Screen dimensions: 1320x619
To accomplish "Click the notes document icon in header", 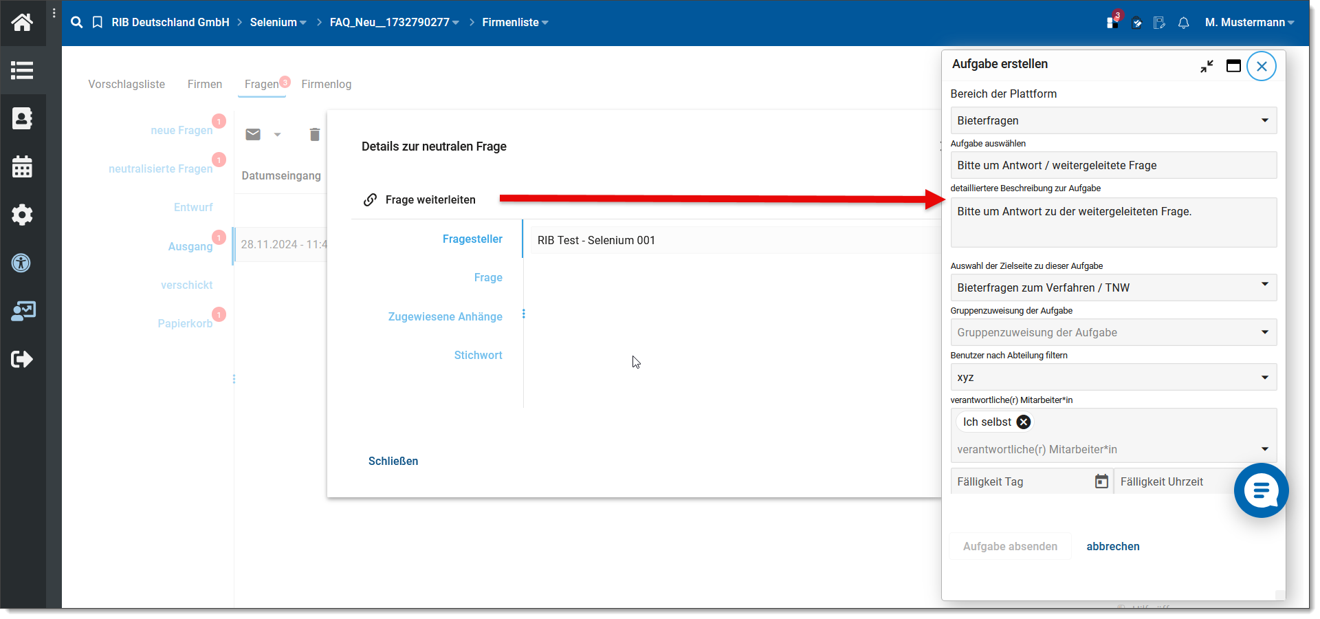I will [1159, 23].
